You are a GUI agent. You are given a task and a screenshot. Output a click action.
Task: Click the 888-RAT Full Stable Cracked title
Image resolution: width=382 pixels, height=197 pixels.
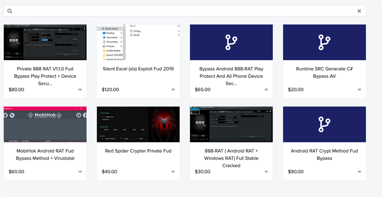click(x=231, y=158)
